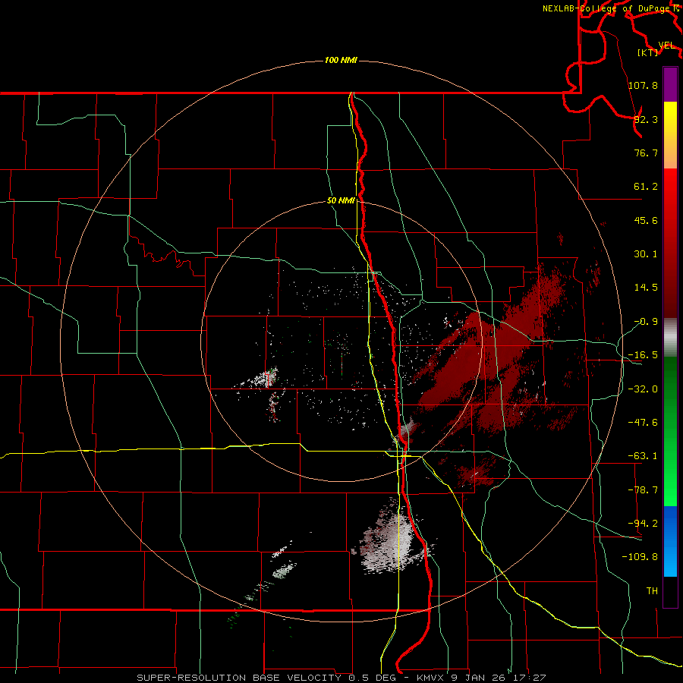Image resolution: width=683 pixels, height=683 pixels.
Task: Click the 30.1 velocity scale value
Action: coord(646,254)
